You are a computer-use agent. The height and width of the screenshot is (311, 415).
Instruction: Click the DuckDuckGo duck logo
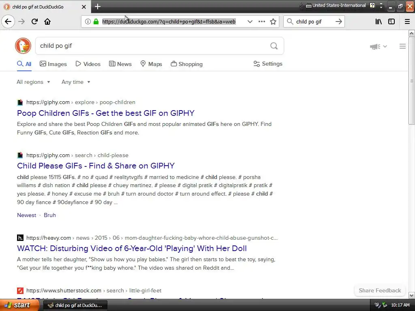coord(23,46)
